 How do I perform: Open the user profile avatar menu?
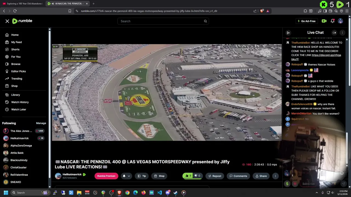[x=340, y=21]
